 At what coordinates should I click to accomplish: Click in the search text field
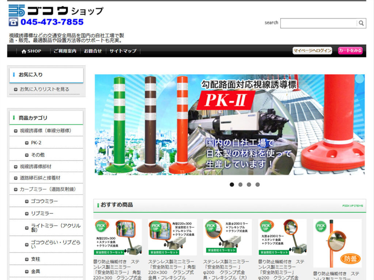[x=318, y=23]
